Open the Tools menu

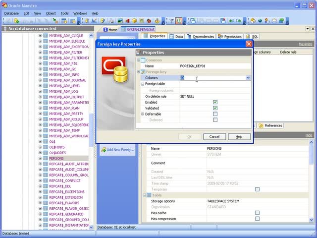click(x=64, y=13)
